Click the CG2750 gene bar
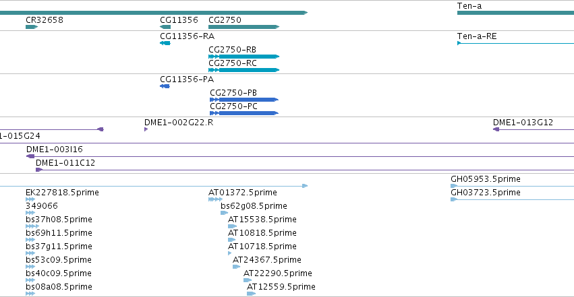 243,27
